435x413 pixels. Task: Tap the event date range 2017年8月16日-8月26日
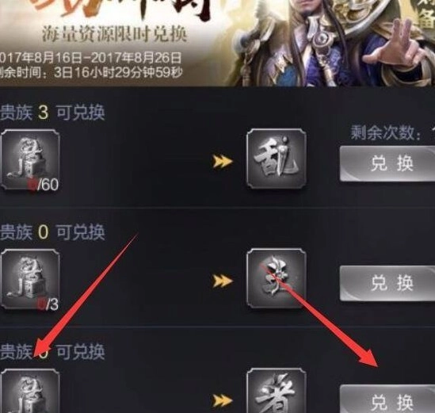(90, 58)
